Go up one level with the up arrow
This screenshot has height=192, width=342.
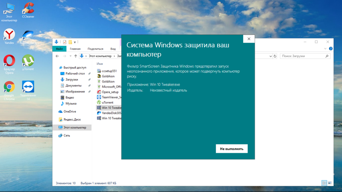tap(76, 56)
